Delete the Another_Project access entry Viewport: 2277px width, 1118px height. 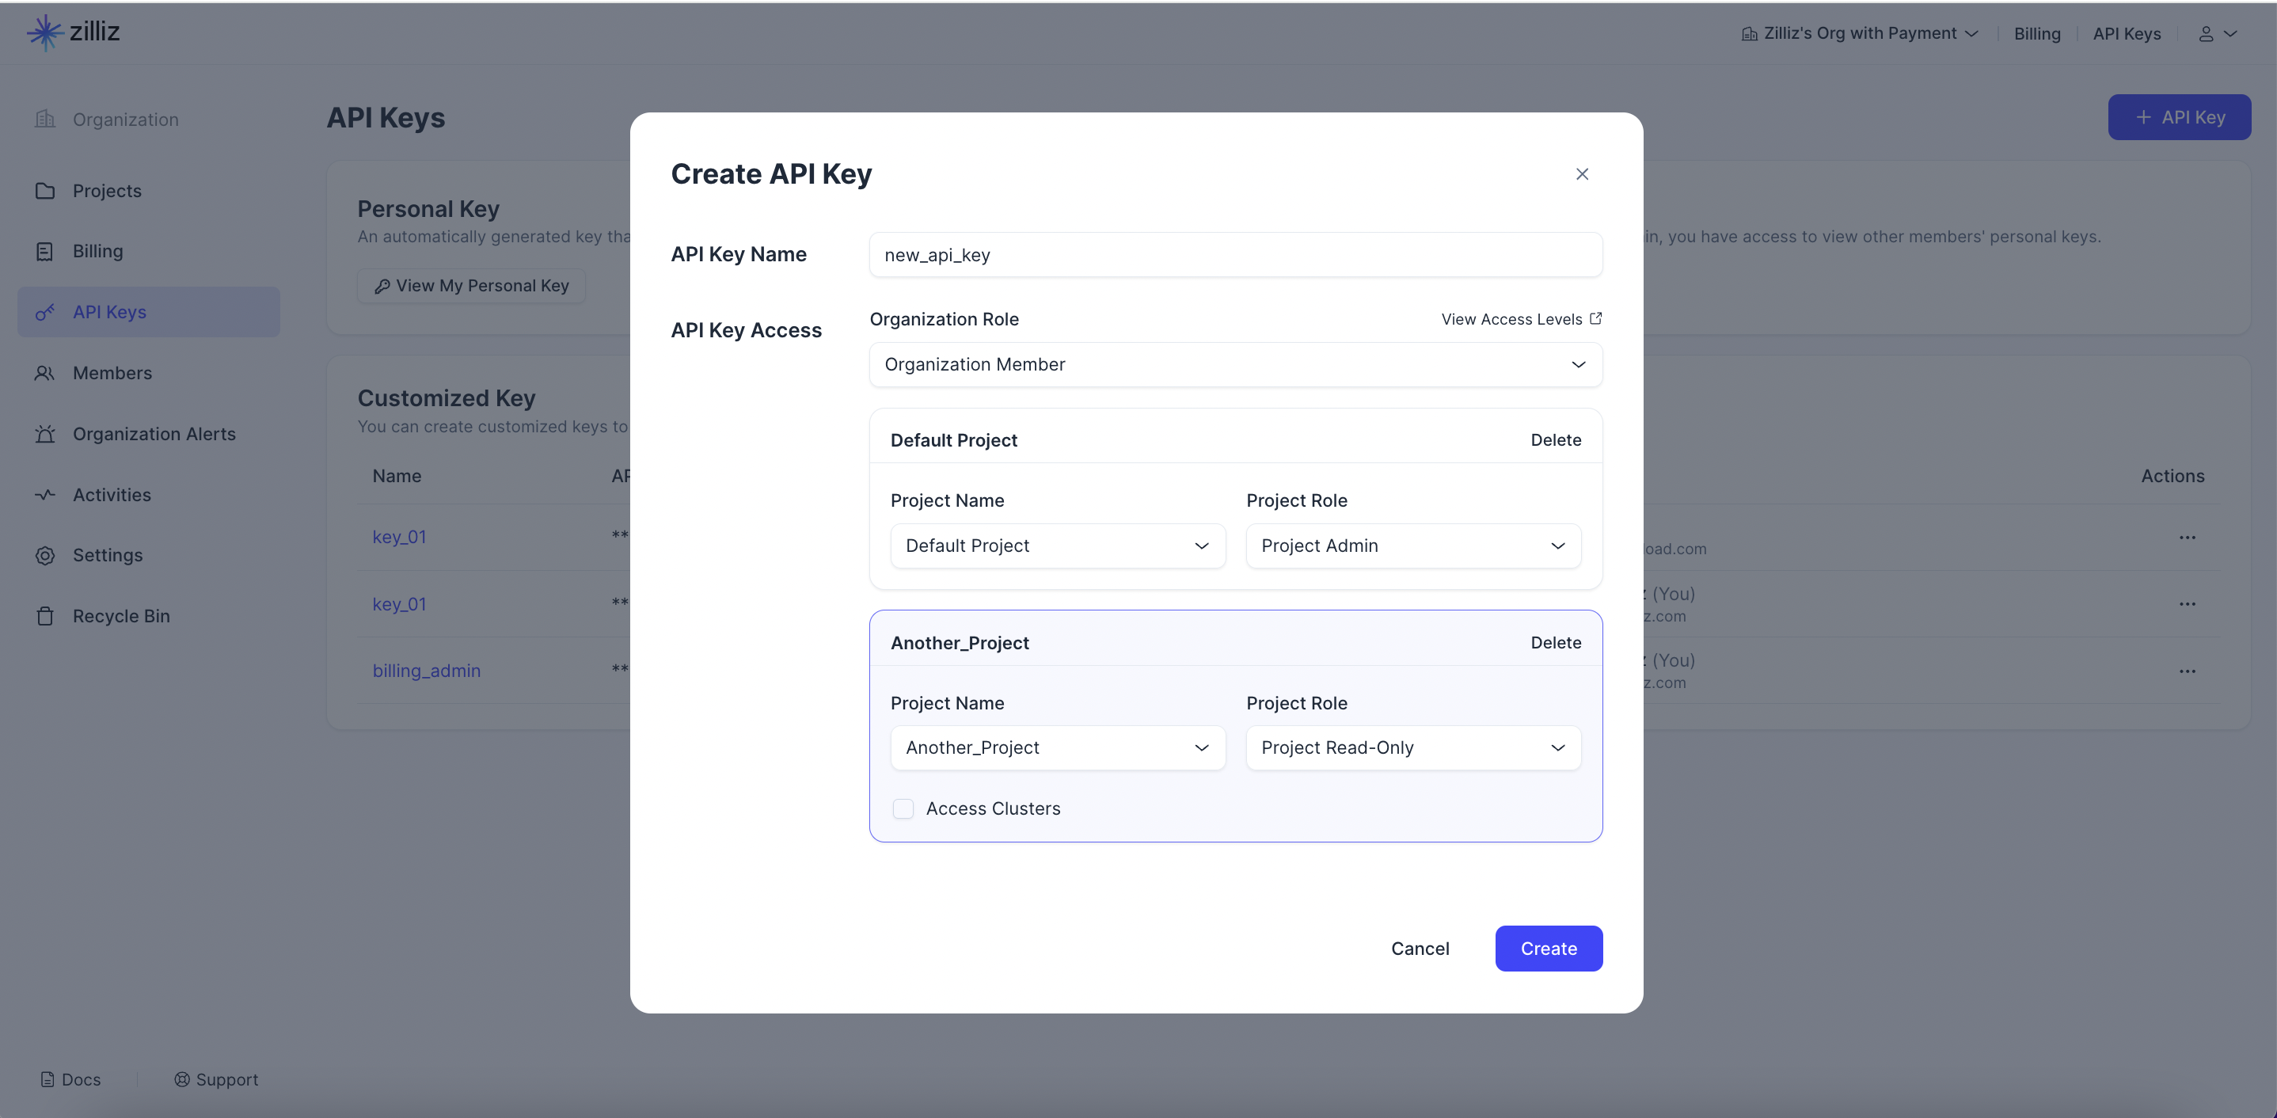point(1555,642)
